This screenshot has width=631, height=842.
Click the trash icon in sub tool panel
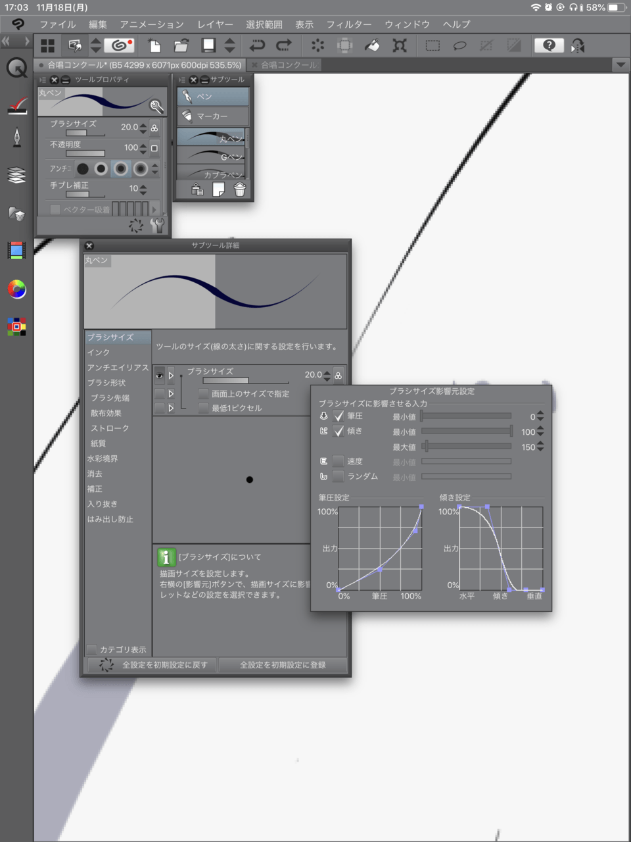coord(240,189)
